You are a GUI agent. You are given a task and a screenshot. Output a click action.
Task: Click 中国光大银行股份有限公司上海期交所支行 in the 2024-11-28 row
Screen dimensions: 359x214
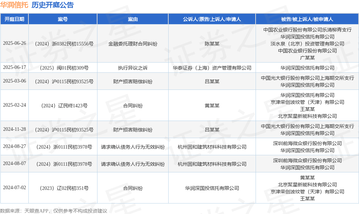pos(307,126)
